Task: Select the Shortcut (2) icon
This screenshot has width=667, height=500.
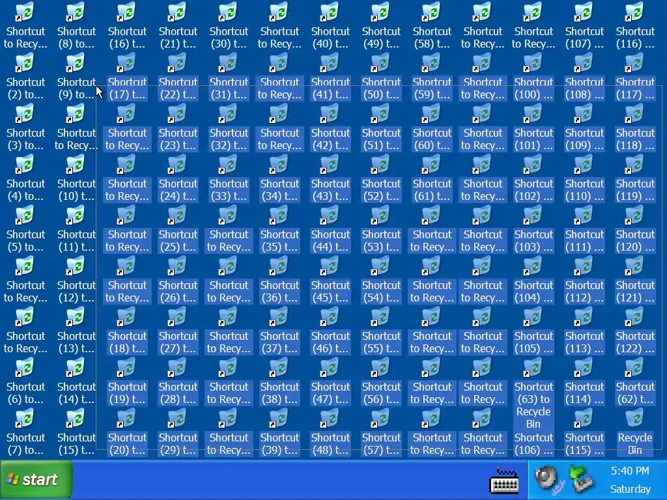Action: tap(25, 62)
